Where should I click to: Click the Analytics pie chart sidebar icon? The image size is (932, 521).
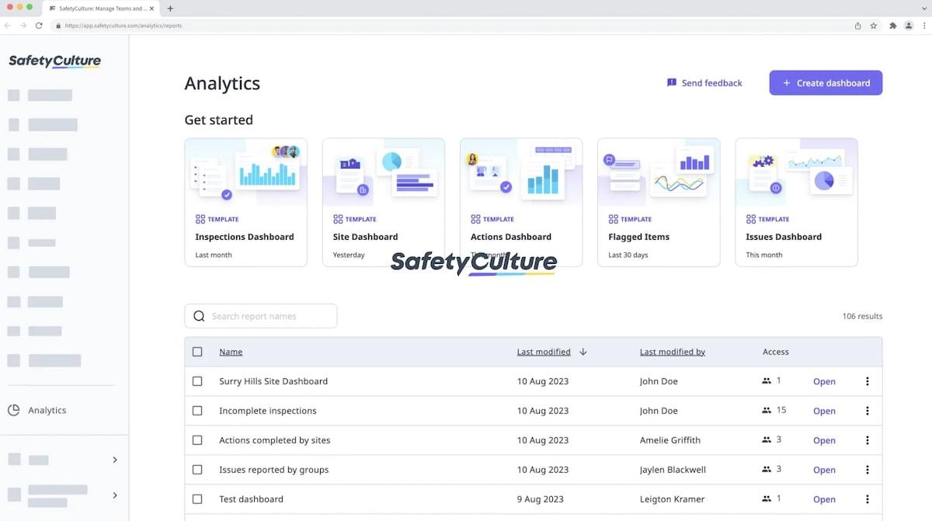[x=14, y=410]
